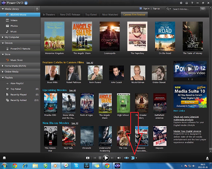Open the Haywire Blu-ray cover

160,136
